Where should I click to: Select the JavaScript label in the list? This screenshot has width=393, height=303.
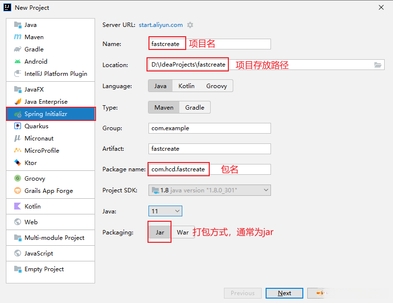pos(39,254)
